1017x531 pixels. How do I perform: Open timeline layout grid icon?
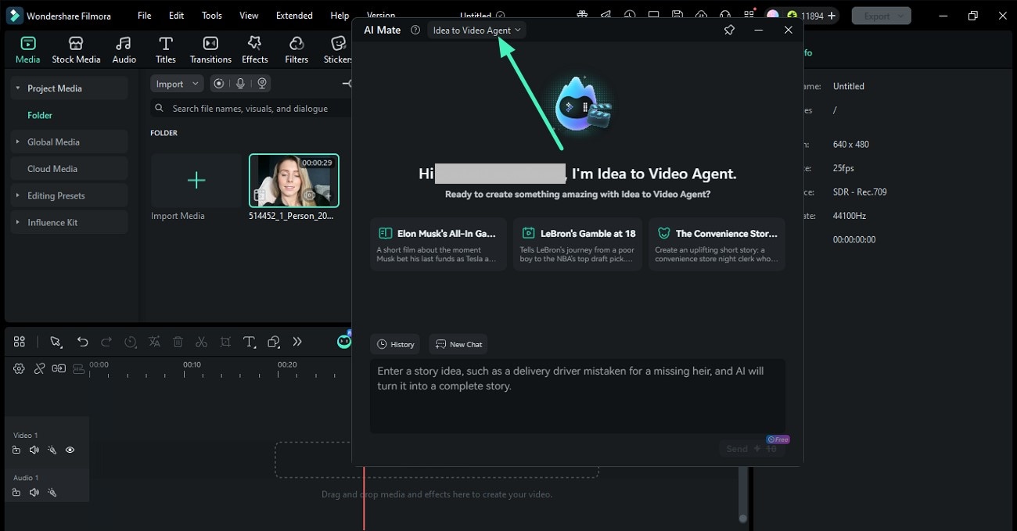pyautogui.click(x=20, y=342)
